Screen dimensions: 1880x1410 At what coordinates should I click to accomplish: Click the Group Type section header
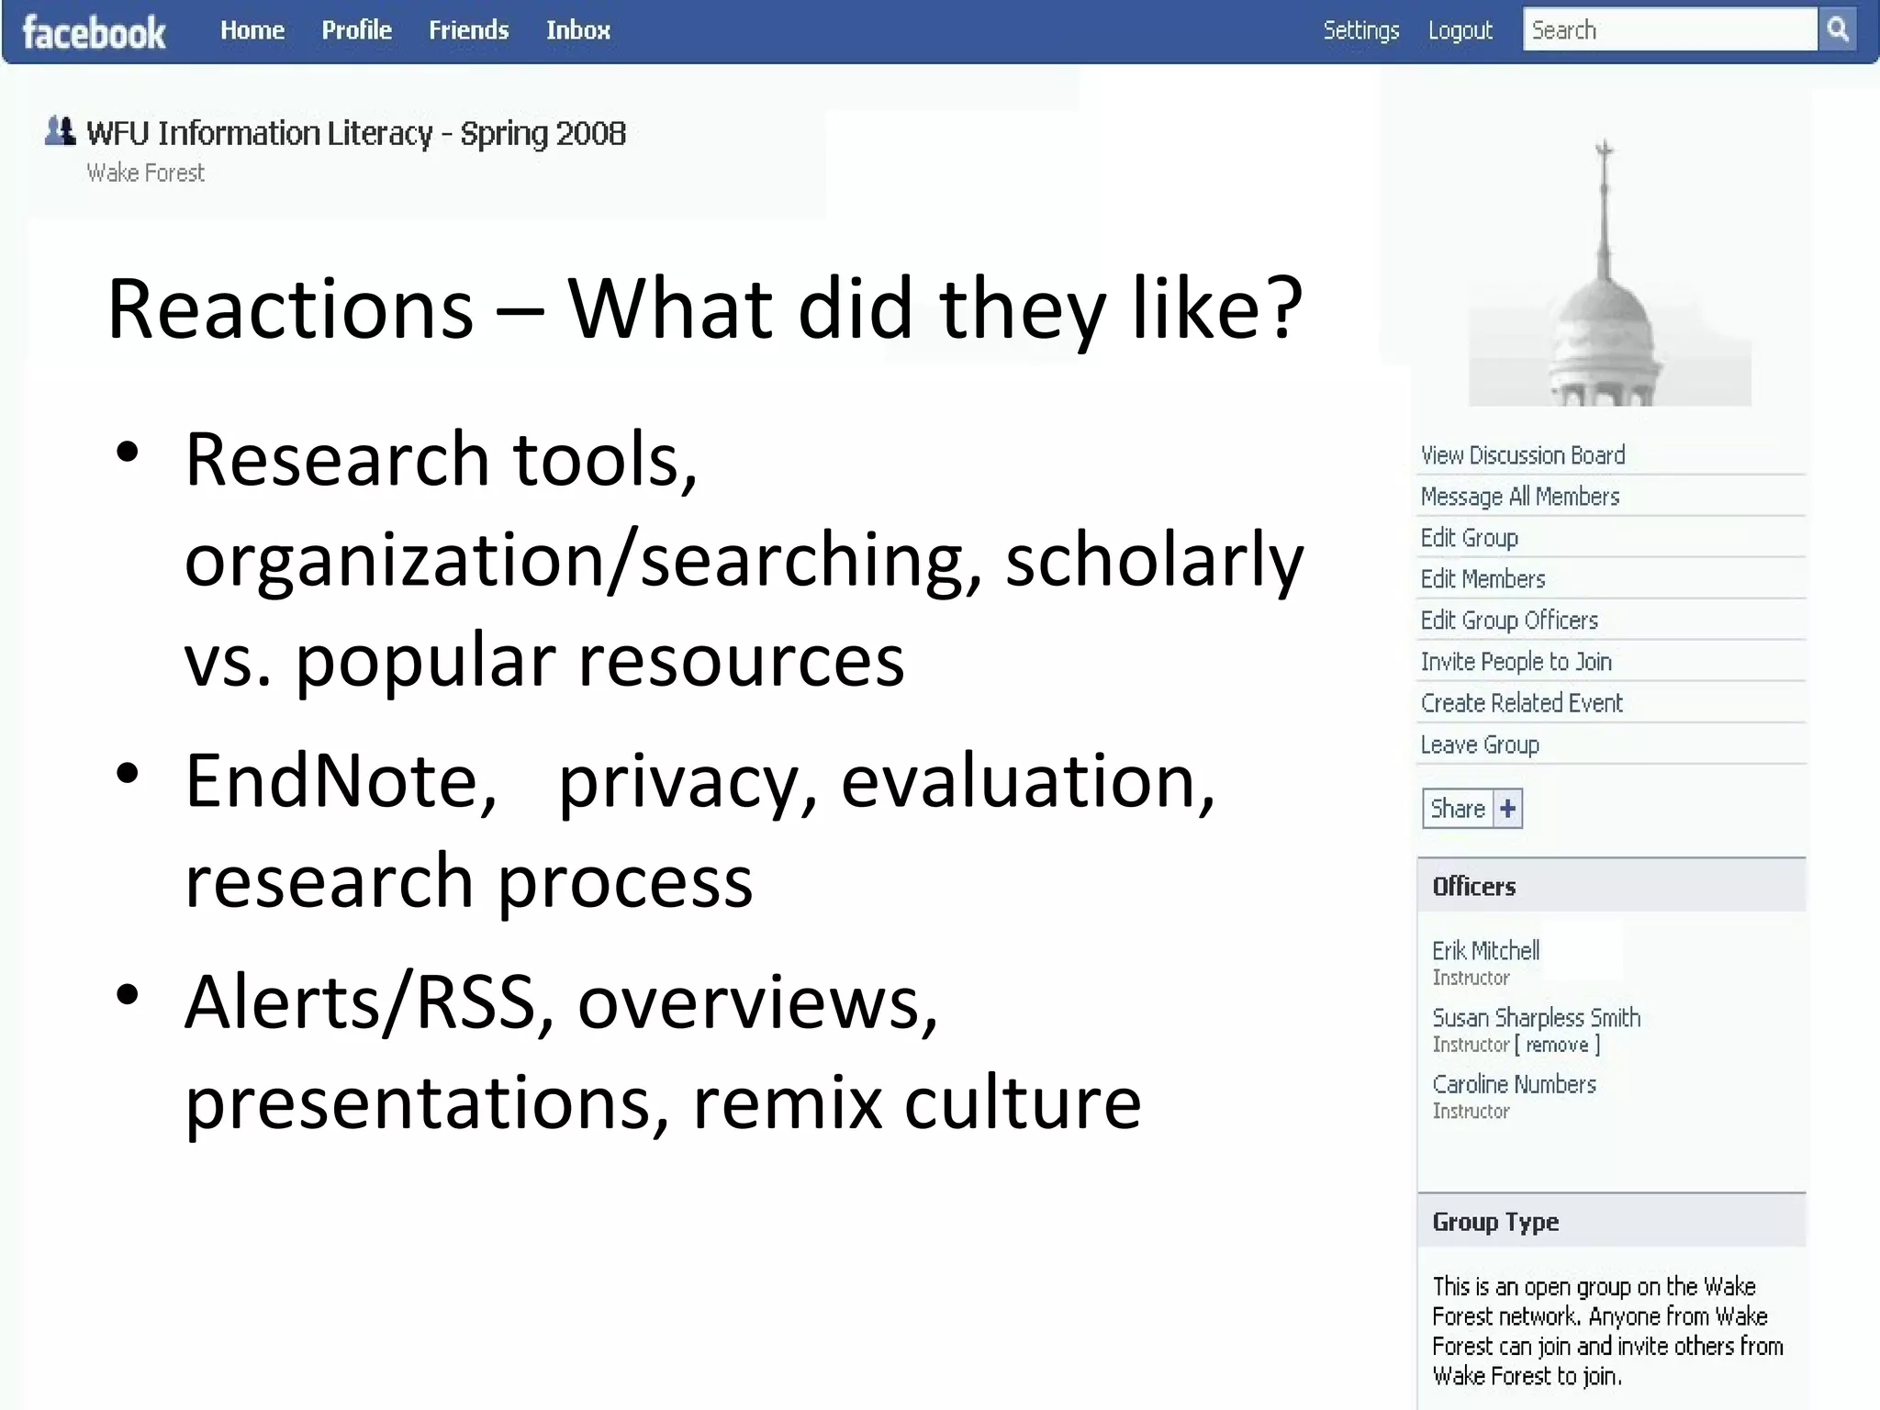click(x=1611, y=1221)
